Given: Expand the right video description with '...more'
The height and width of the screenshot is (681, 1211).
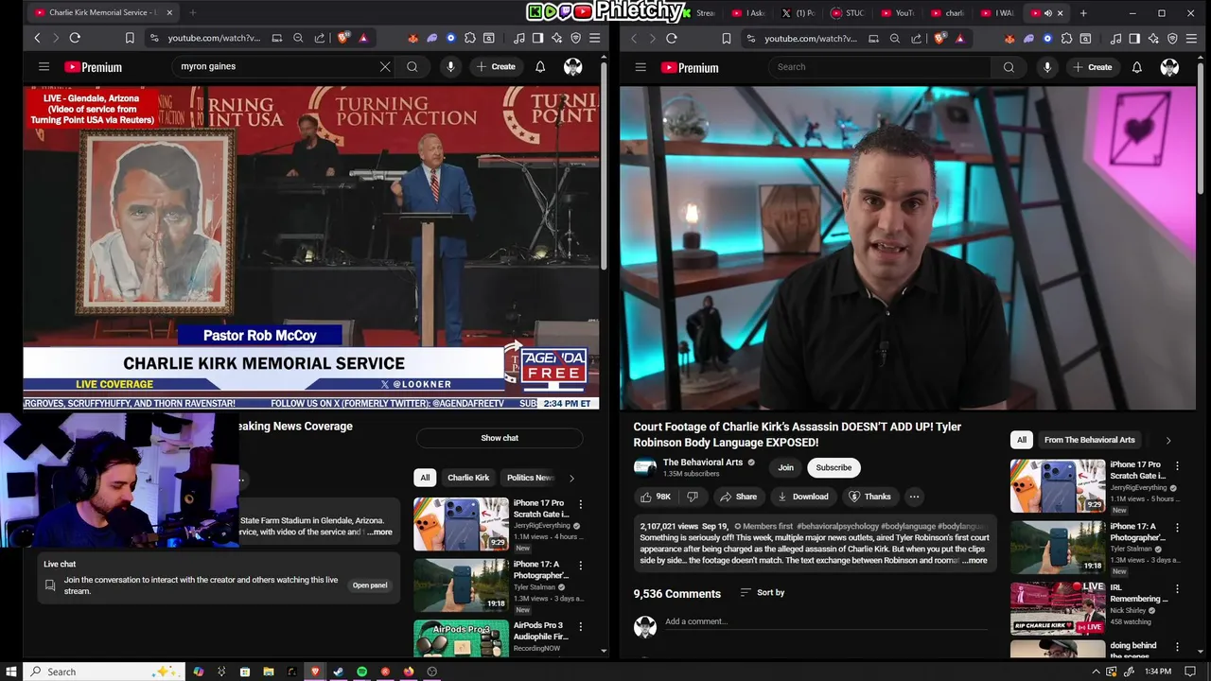Looking at the screenshot, I should click(x=974, y=561).
